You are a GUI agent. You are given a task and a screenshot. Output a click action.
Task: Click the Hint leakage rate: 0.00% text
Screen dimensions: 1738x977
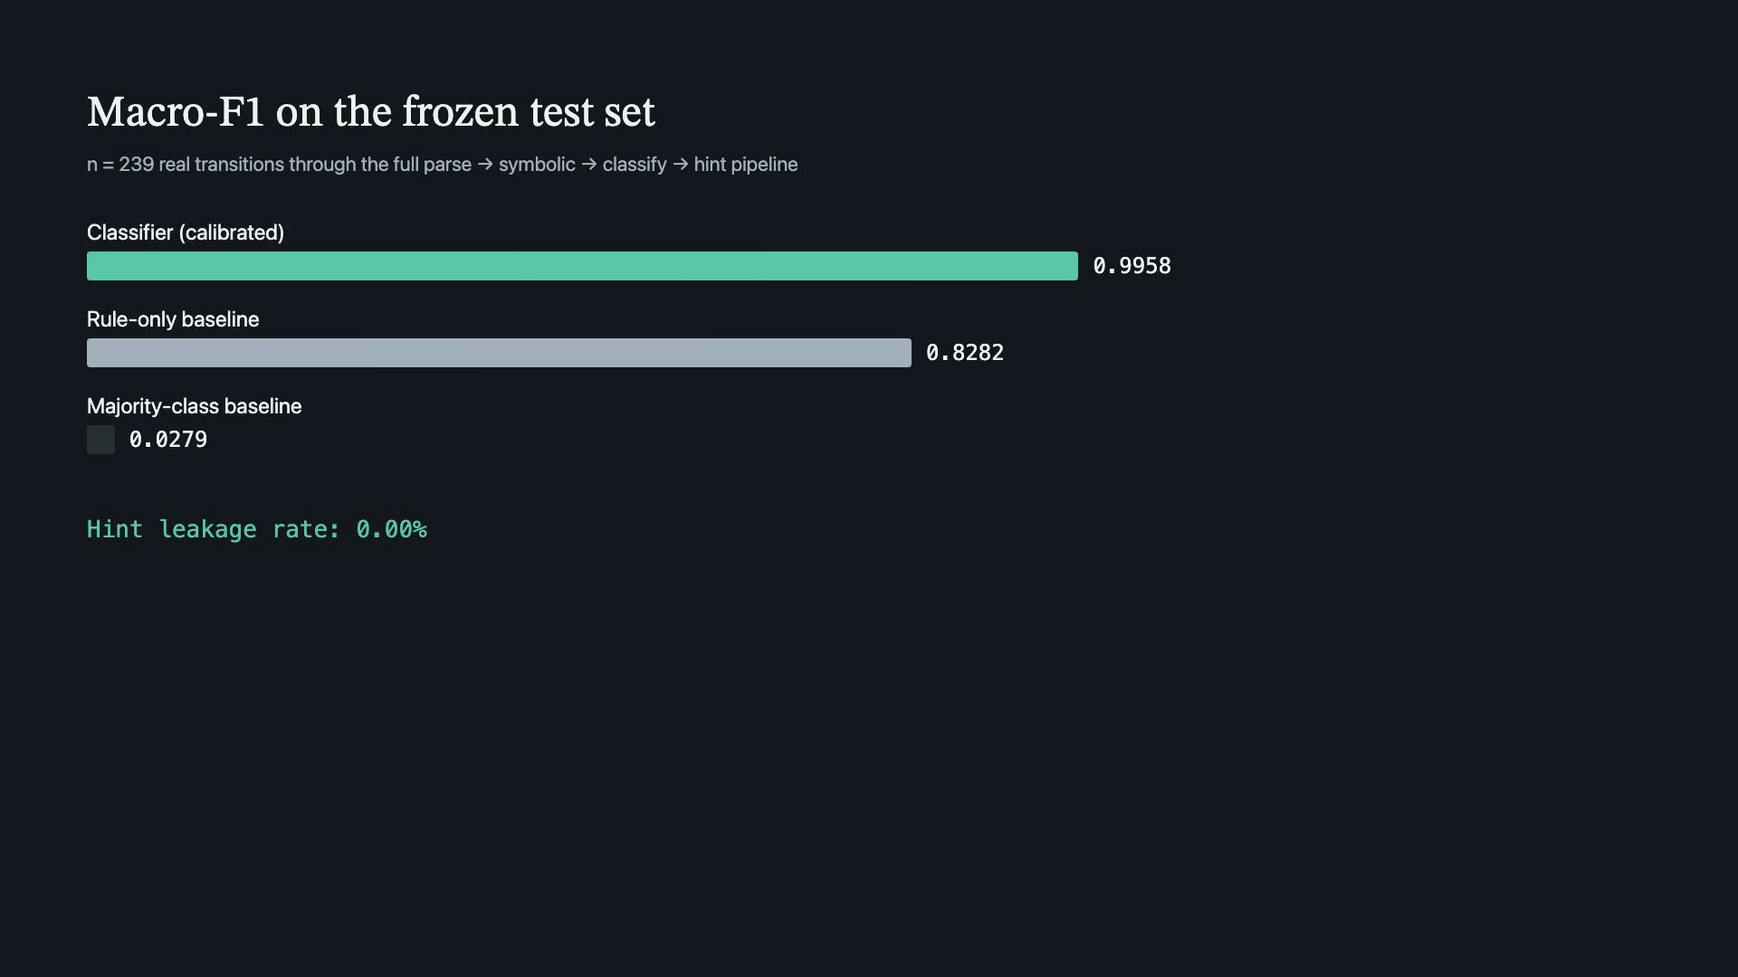click(x=257, y=529)
